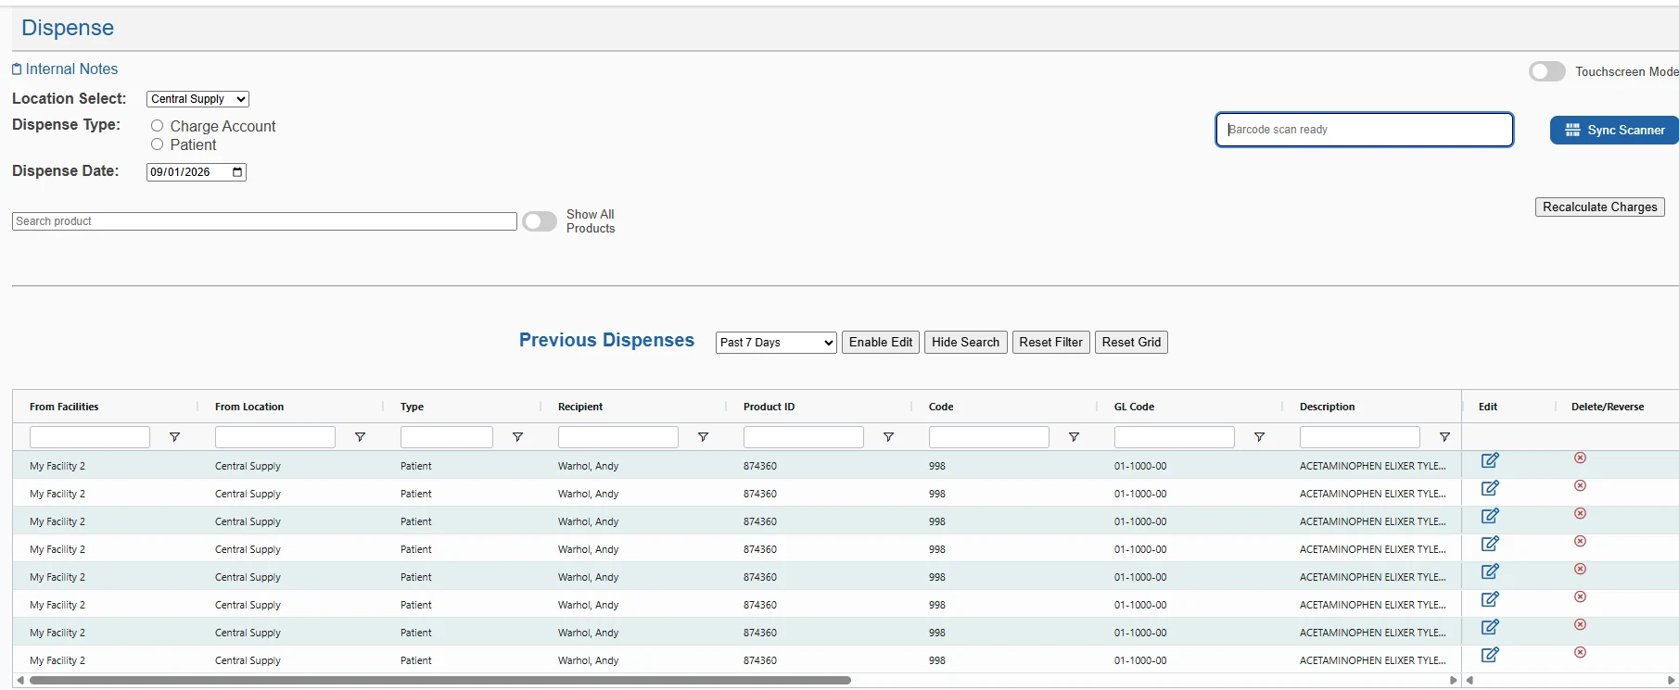Open the Internal Notes link
Viewport: 1679px width, 690px height.
click(x=65, y=69)
